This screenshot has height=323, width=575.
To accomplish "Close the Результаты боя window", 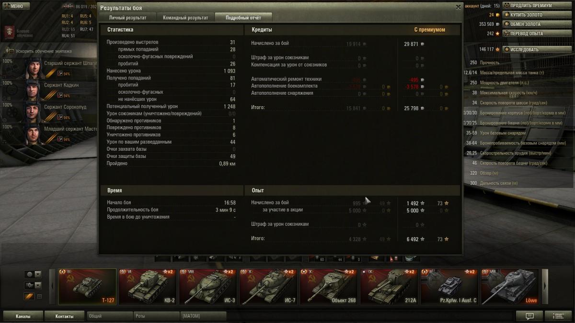I will pos(458,7).
